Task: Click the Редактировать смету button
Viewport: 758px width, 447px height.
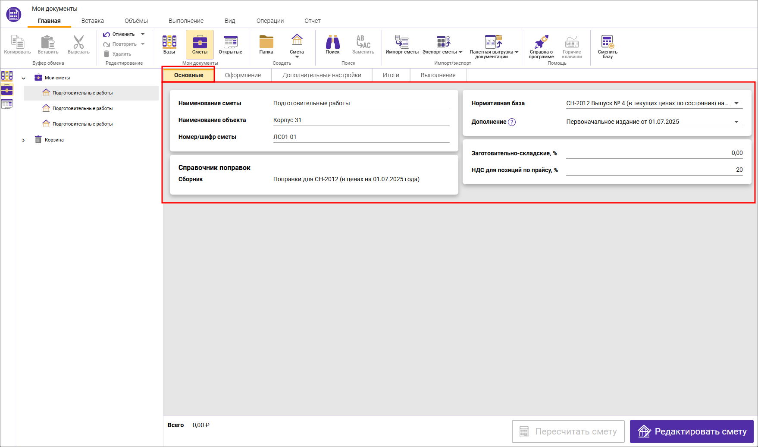Action: tap(692, 431)
